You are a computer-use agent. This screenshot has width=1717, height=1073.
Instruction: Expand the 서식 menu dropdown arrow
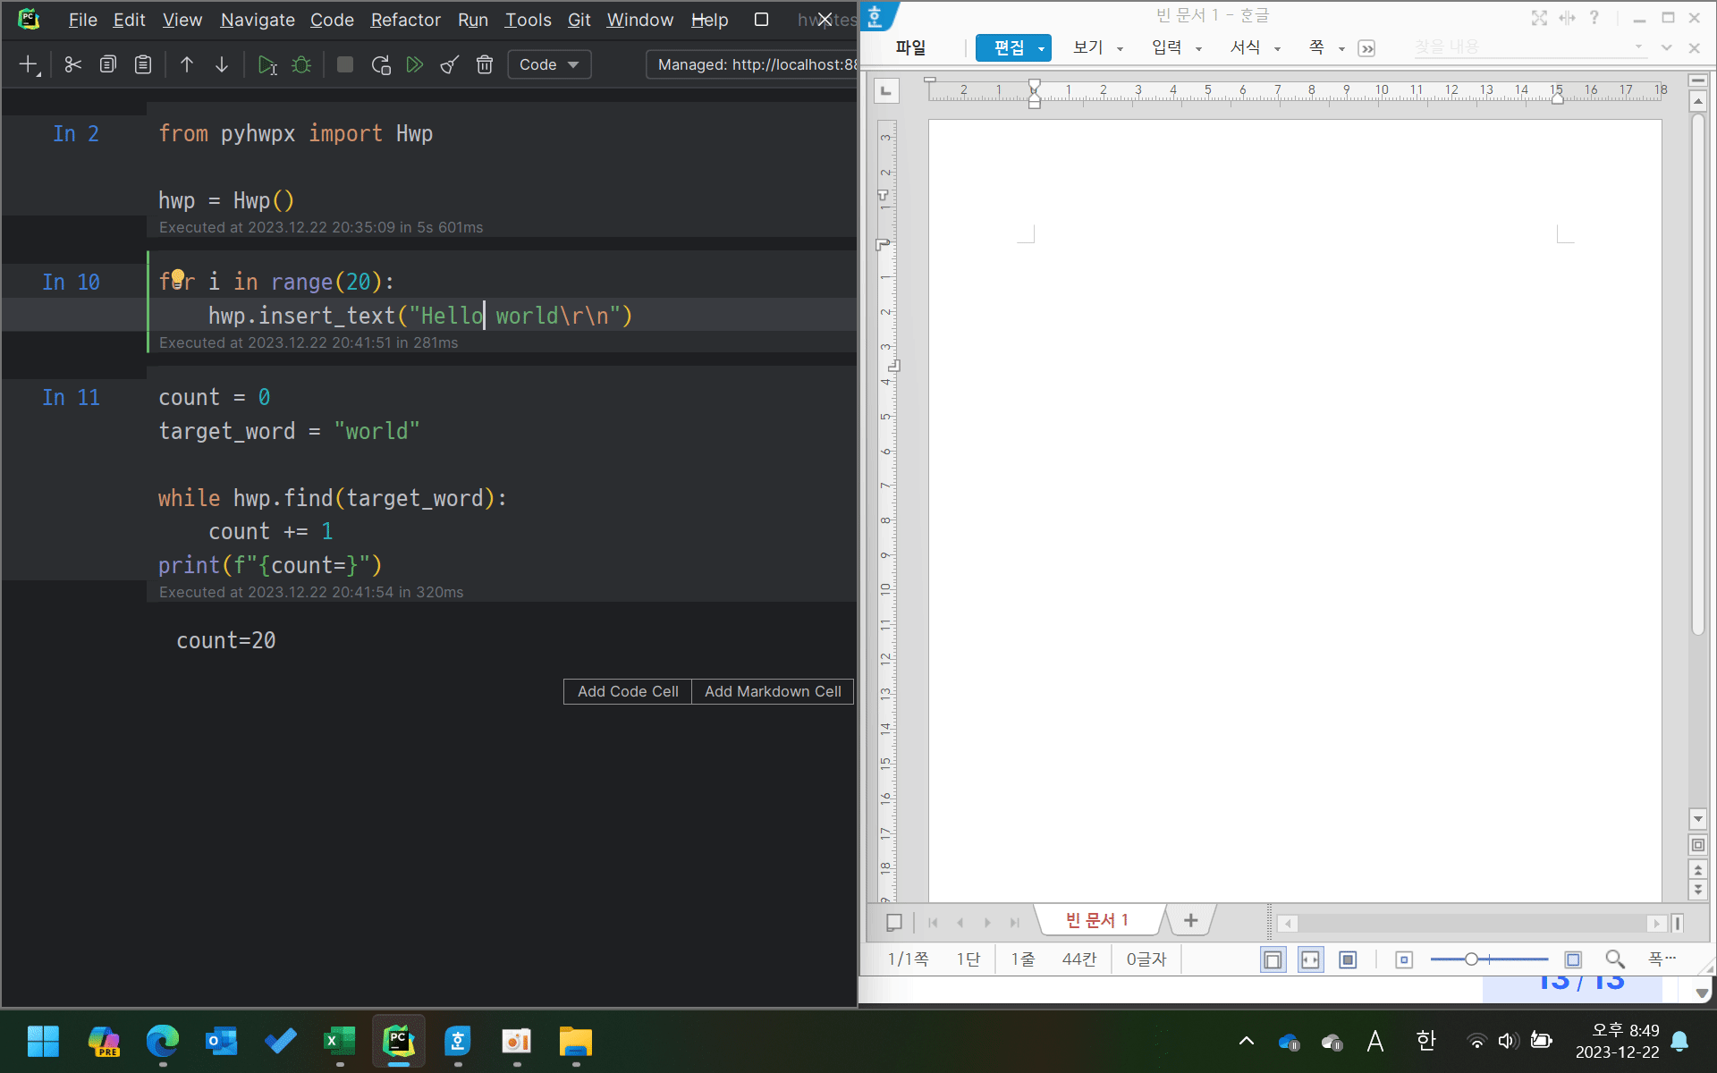click(x=1278, y=49)
